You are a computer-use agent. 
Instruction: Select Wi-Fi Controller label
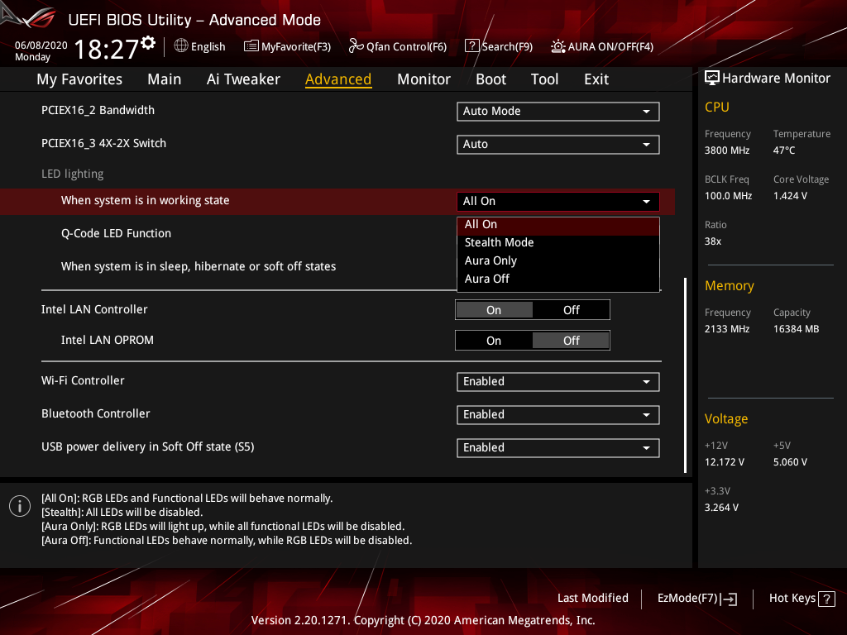[83, 380]
